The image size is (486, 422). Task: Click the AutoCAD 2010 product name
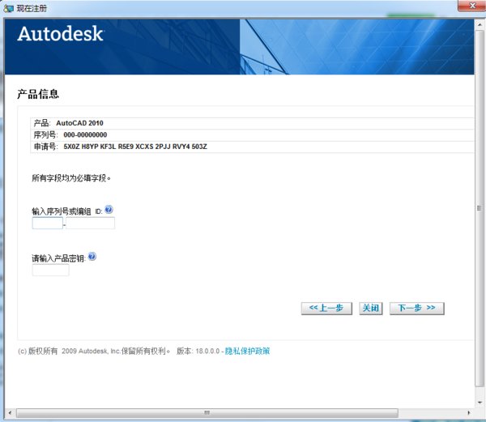79,123
